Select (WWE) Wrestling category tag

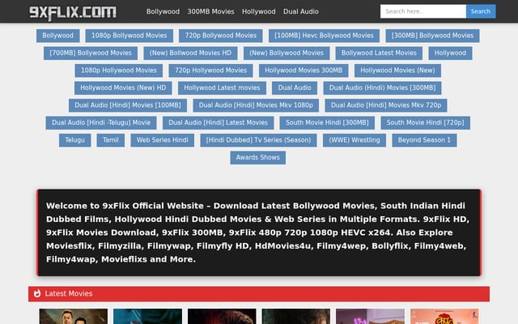point(355,140)
